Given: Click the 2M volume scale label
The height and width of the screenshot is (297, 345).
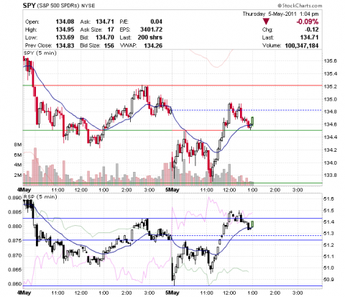Looking at the screenshot, I should (18, 175).
